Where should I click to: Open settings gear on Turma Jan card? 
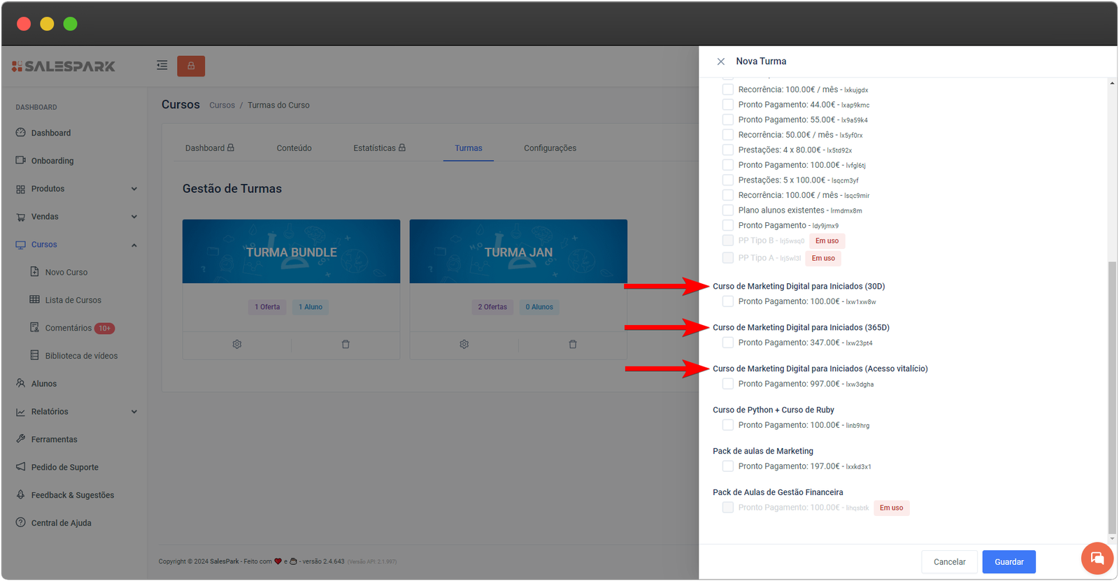tap(464, 344)
